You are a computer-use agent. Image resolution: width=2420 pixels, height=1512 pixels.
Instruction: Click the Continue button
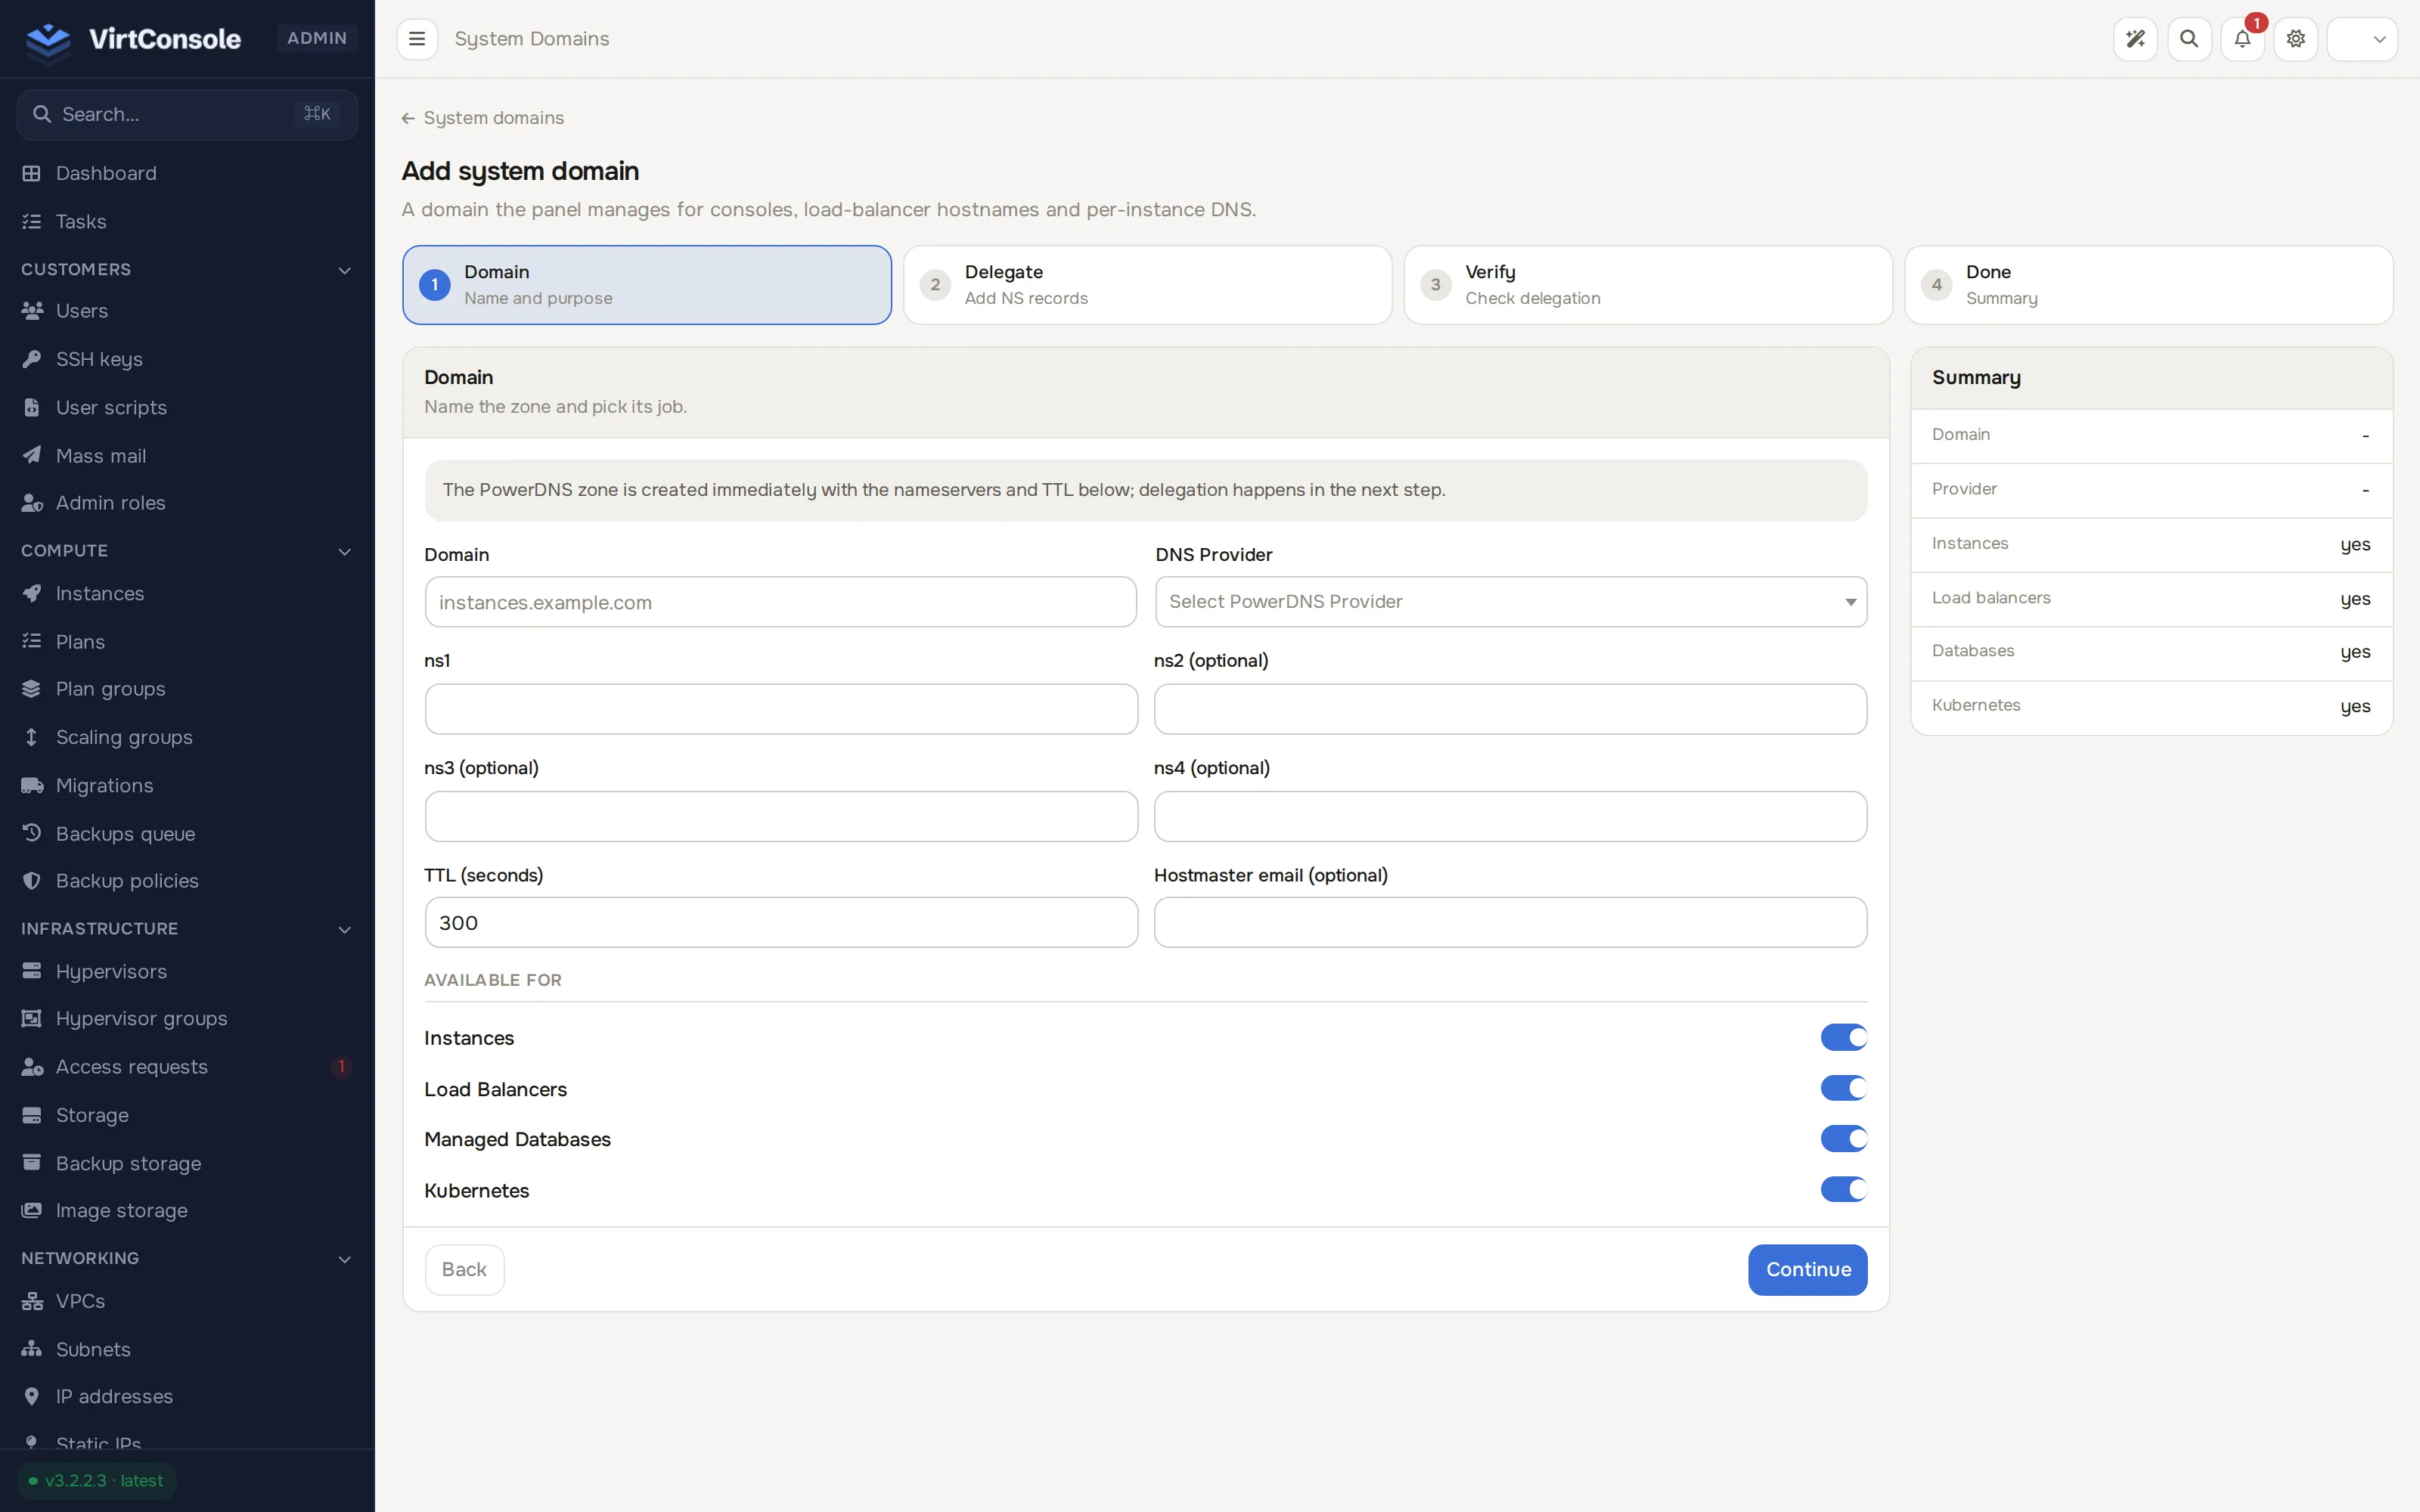click(x=1807, y=1269)
